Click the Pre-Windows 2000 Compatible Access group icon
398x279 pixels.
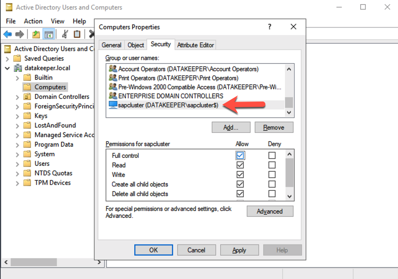tap(113, 87)
